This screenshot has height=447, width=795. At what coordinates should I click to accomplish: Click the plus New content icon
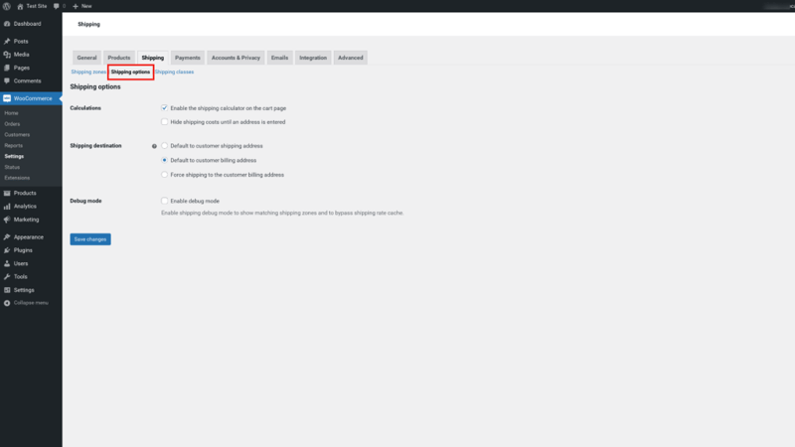[x=76, y=6]
